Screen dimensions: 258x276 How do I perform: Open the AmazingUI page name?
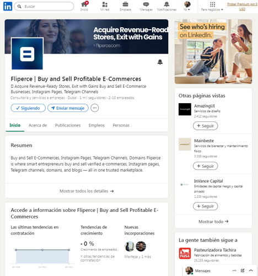[205, 106]
